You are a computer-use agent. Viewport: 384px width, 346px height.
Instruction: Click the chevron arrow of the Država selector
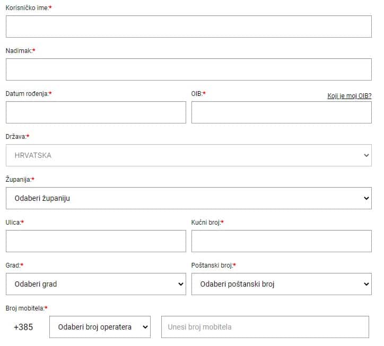pos(366,155)
